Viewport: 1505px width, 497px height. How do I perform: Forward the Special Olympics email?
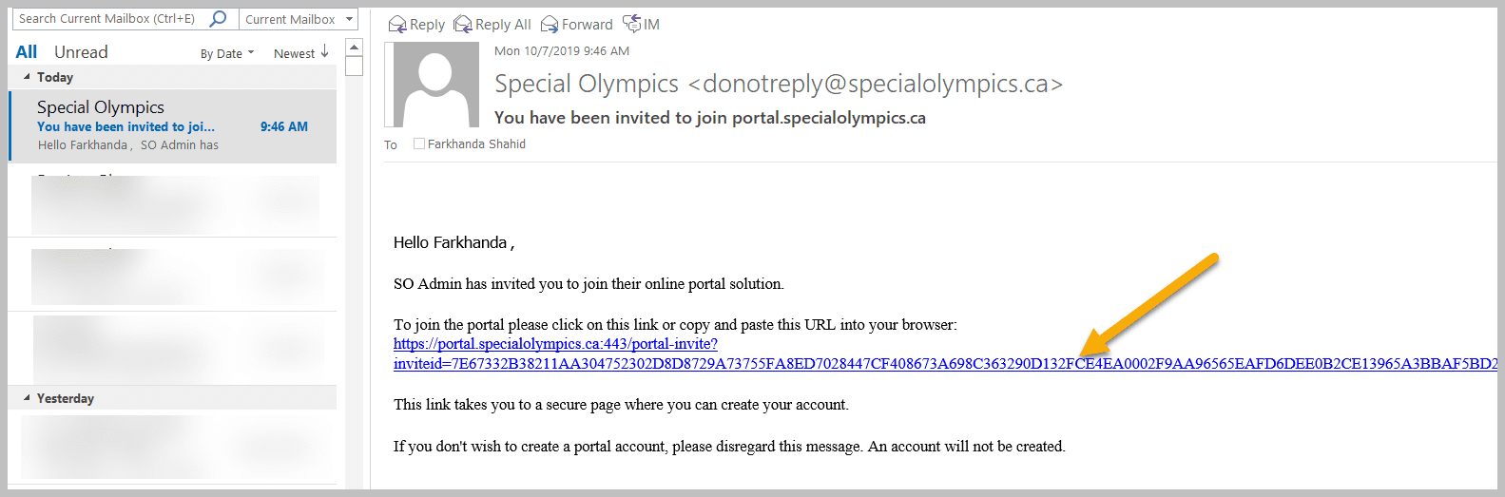click(x=576, y=24)
